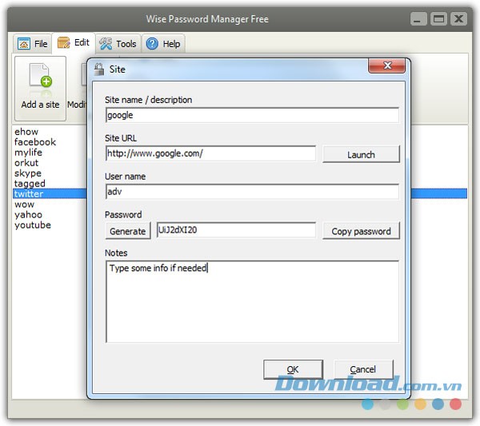Copy password to clipboard
Image resolution: width=480 pixels, height=426 pixels.
361,231
